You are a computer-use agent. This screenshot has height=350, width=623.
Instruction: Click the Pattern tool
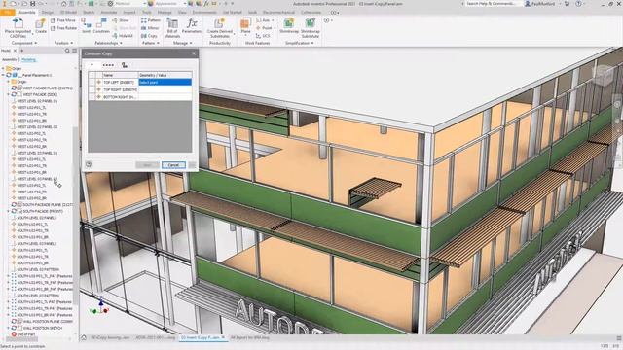coord(151,20)
